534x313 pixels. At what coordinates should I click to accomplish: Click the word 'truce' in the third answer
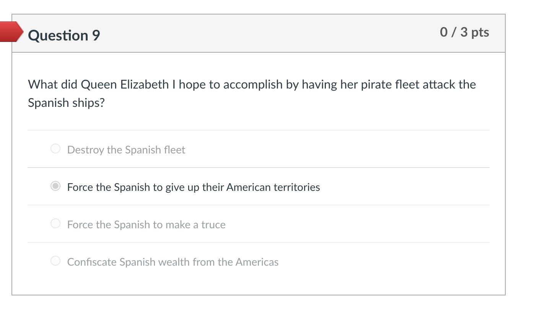pyautogui.click(x=213, y=224)
